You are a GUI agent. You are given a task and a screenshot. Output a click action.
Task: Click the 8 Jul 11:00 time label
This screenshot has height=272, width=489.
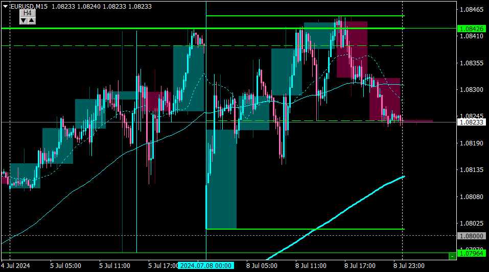[311, 266]
